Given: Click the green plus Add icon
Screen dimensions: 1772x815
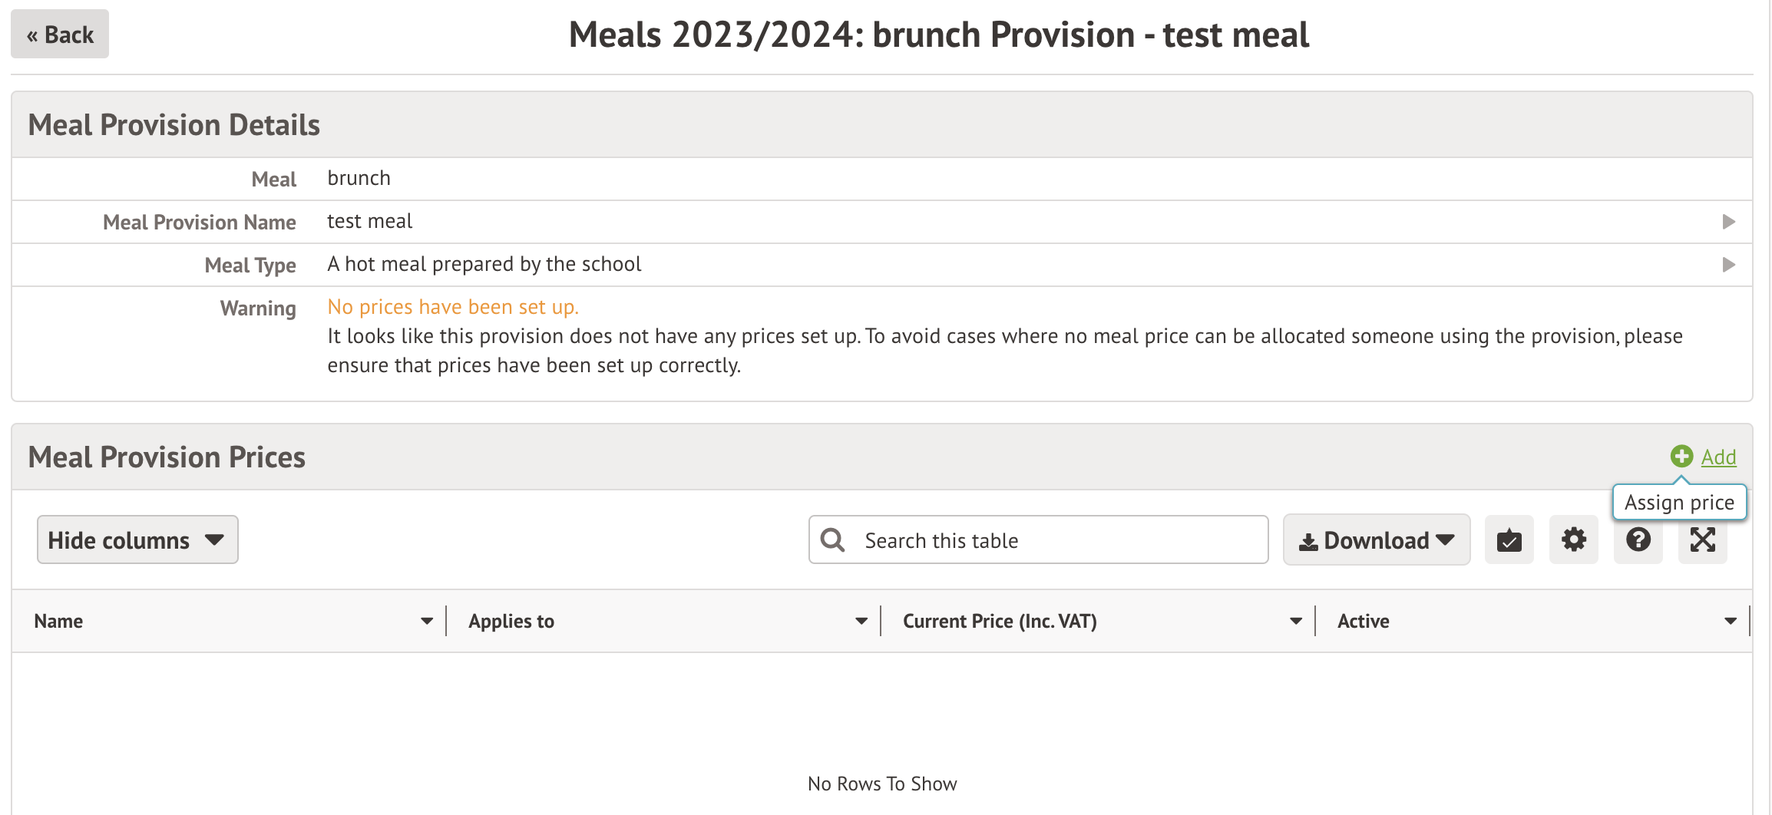Looking at the screenshot, I should tap(1681, 457).
